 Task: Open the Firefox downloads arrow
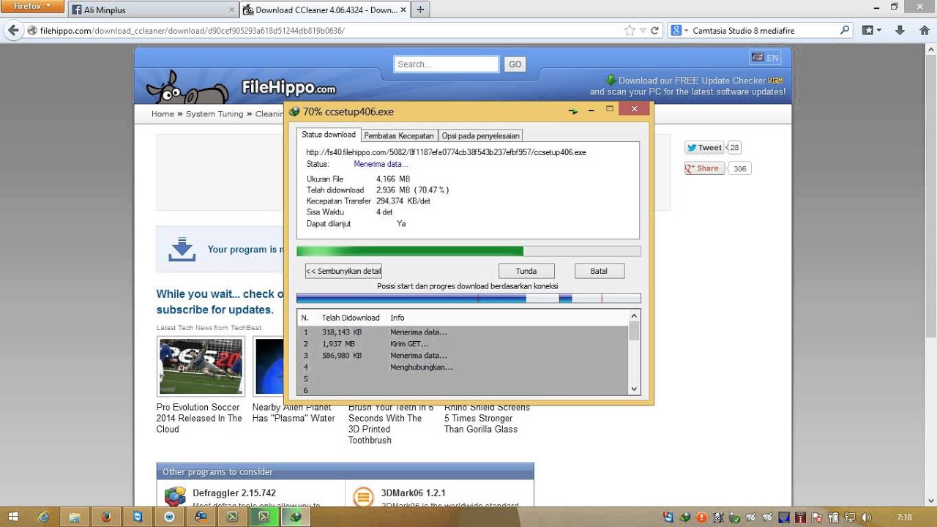(900, 31)
